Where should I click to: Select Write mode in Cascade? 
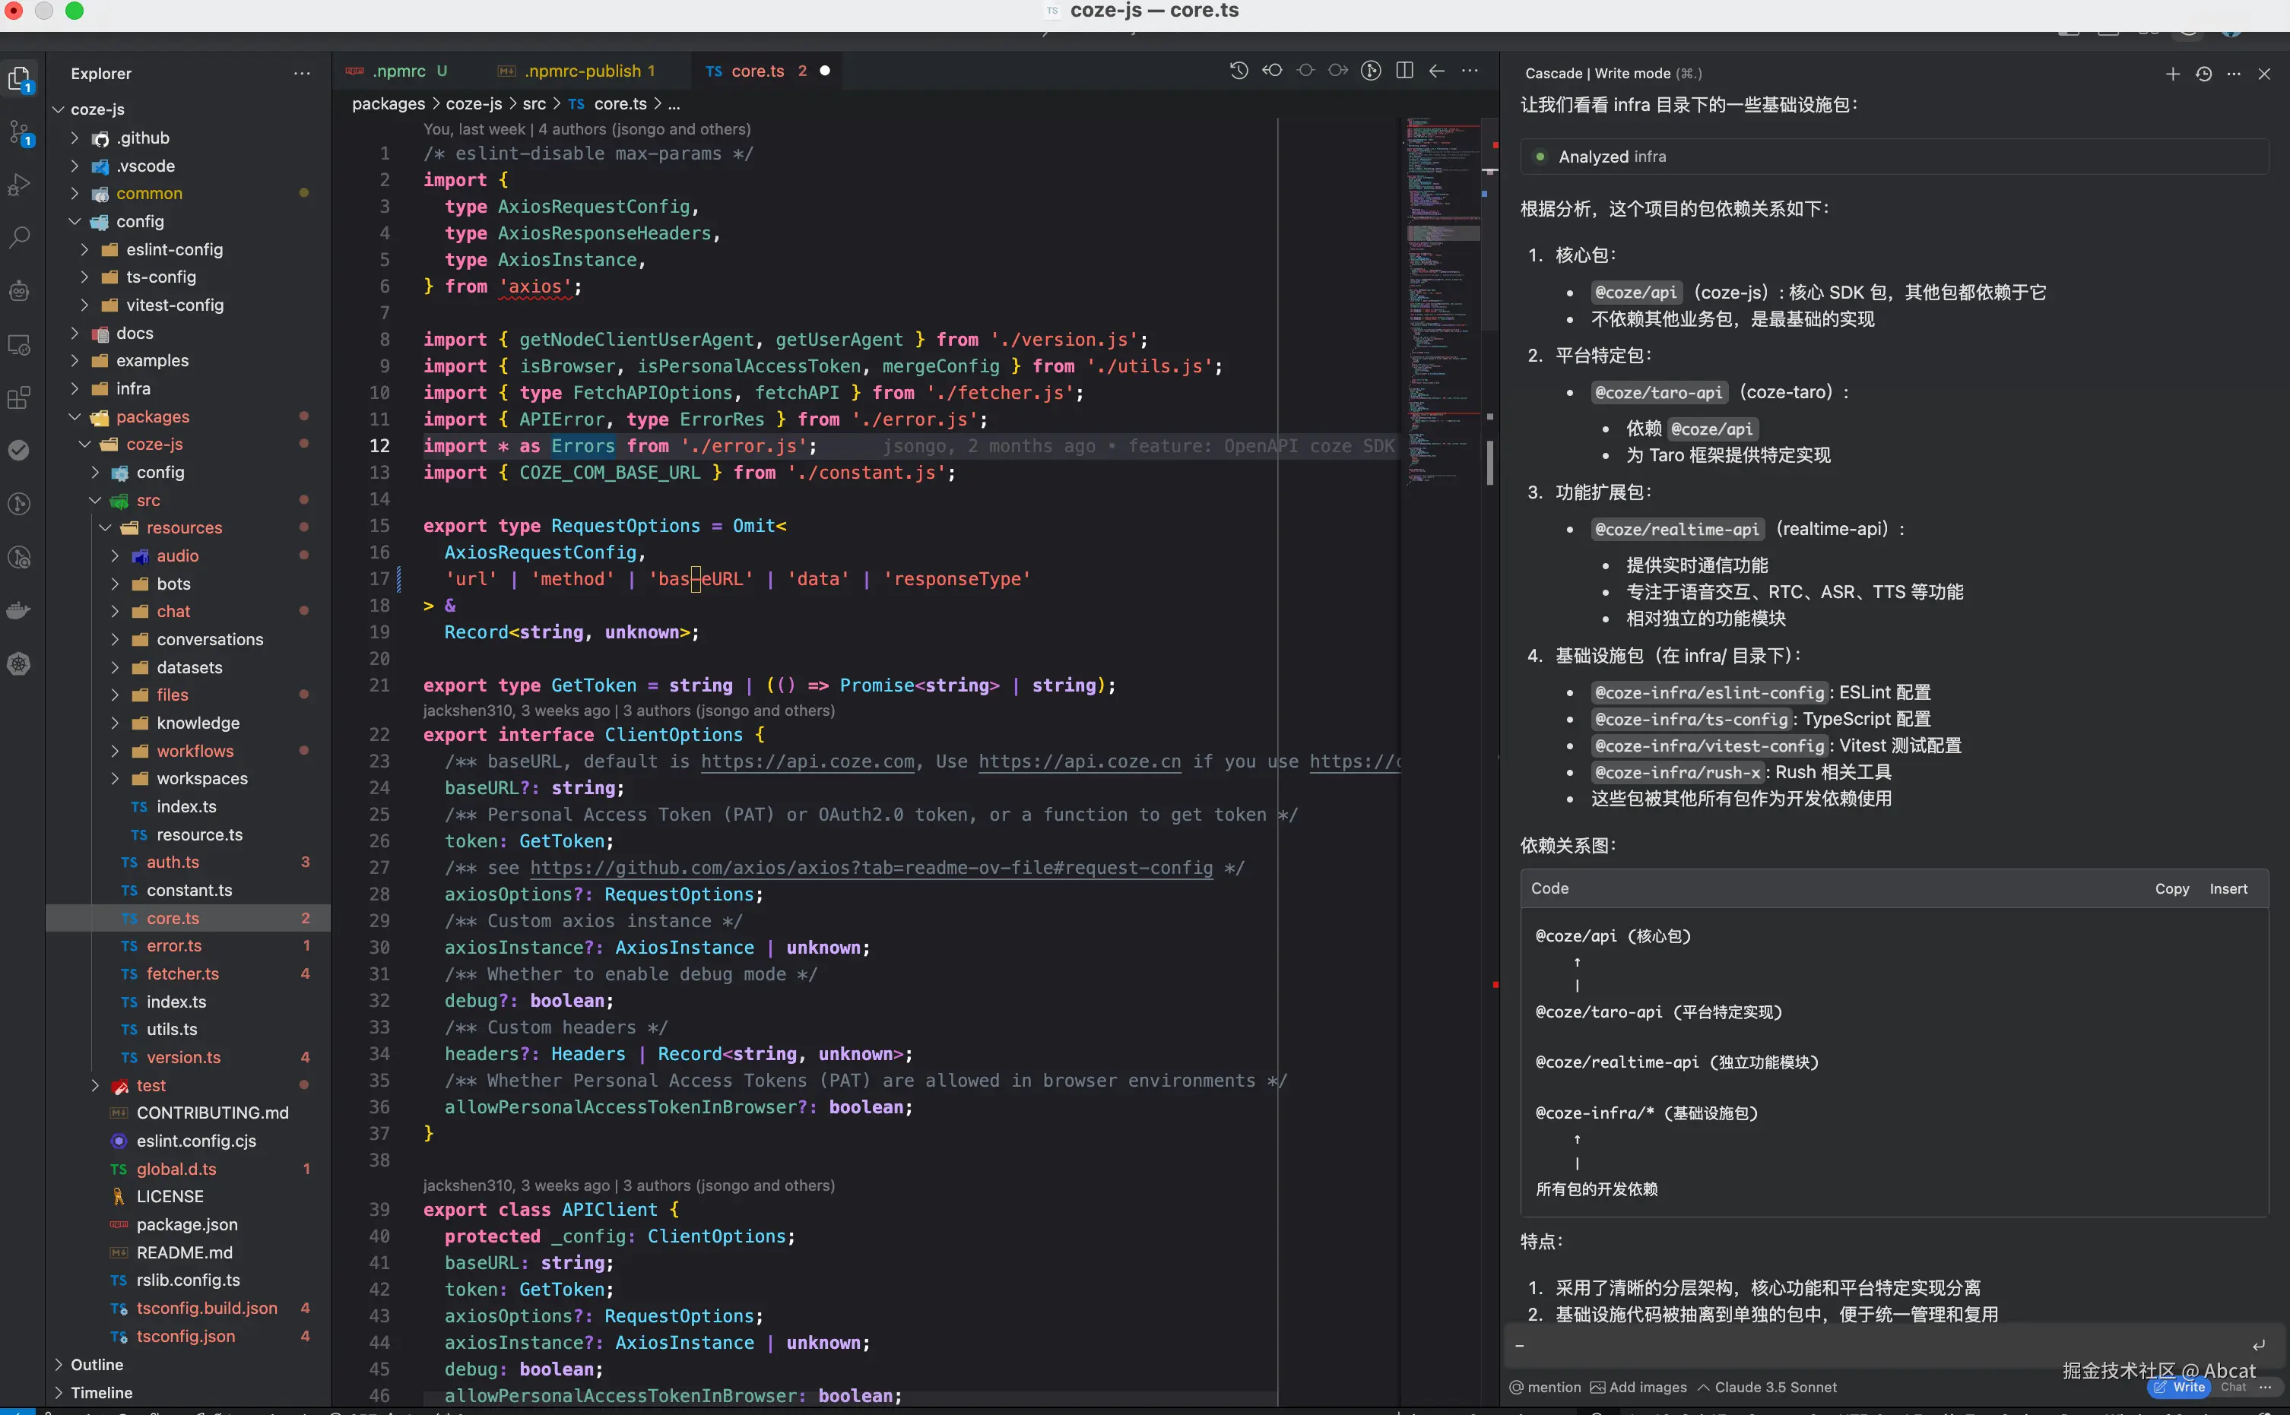[2180, 1387]
